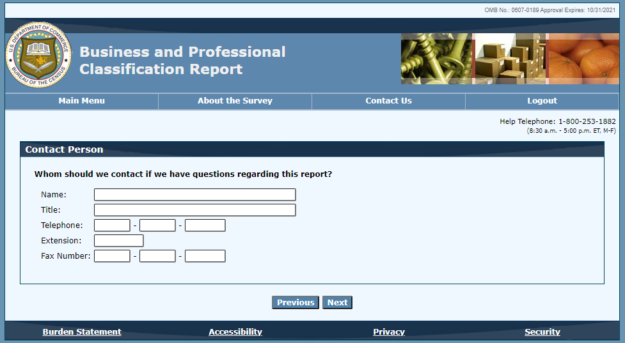Image resolution: width=625 pixels, height=343 pixels.
Task: Focus the Extension input field
Action: pos(118,241)
